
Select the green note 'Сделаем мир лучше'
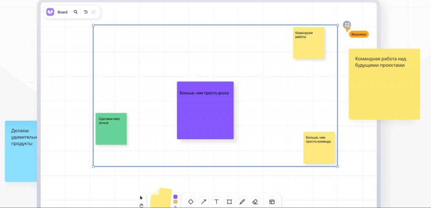point(111,129)
